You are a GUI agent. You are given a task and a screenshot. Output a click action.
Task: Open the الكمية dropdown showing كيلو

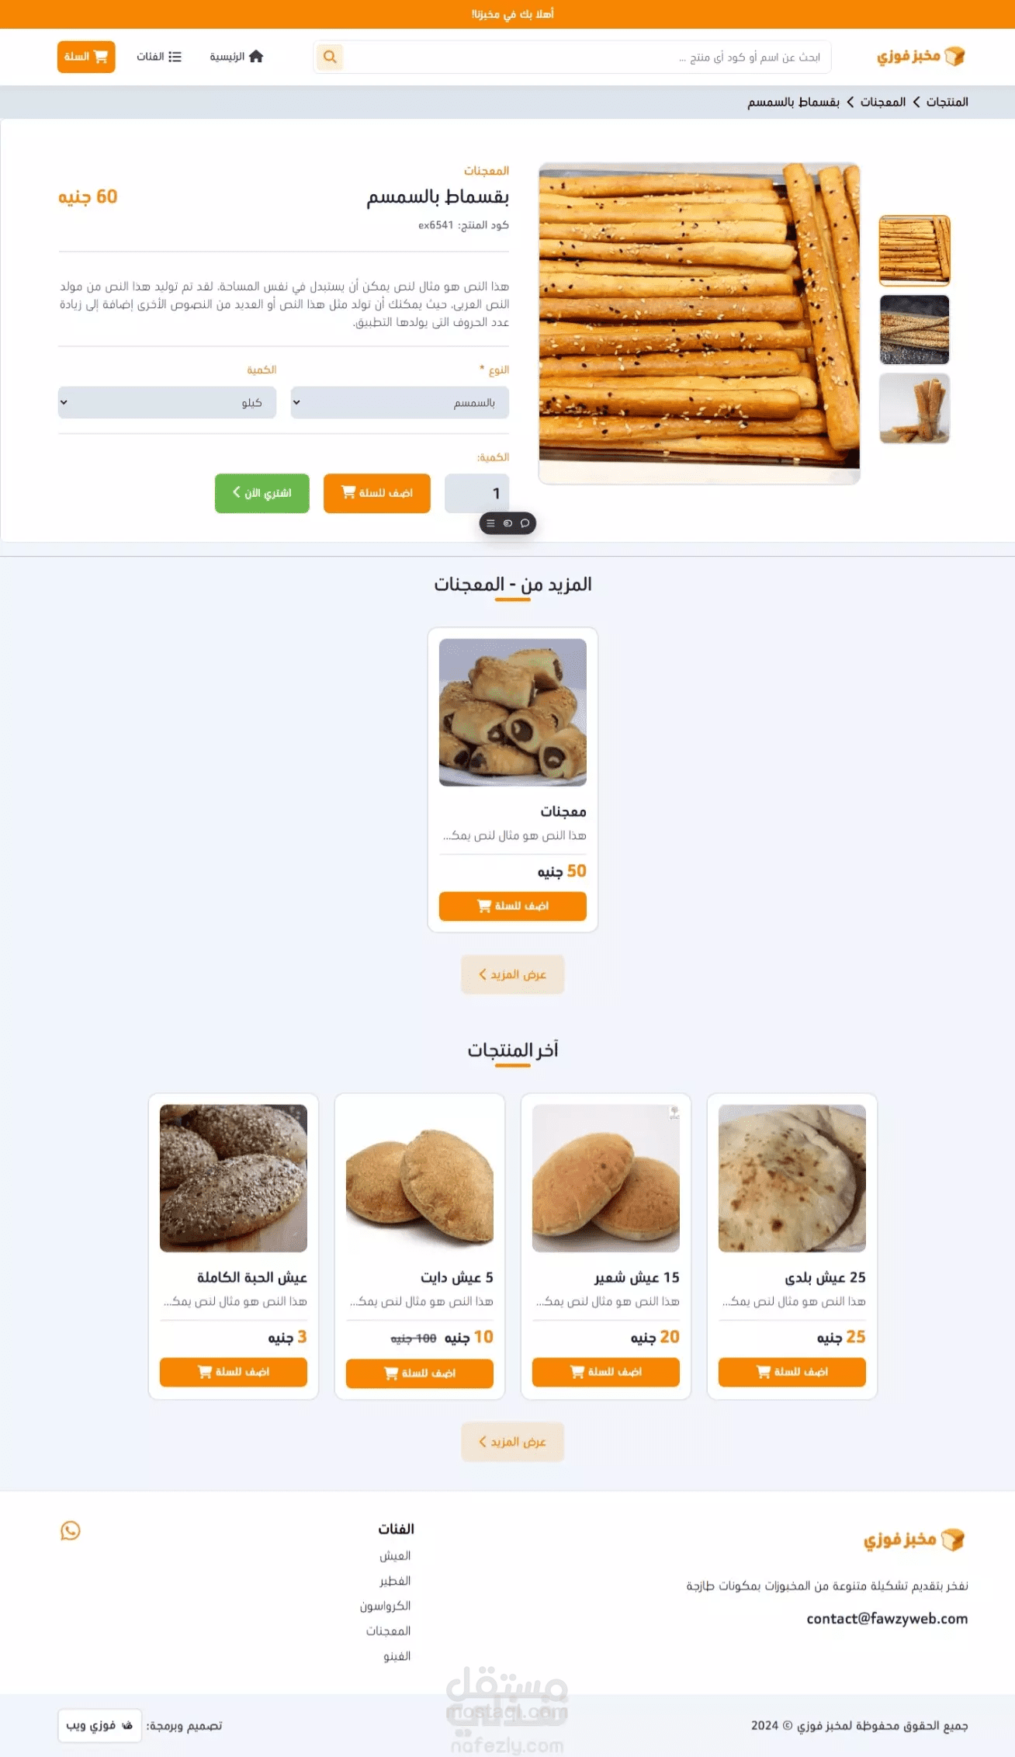pyautogui.click(x=167, y=402)
